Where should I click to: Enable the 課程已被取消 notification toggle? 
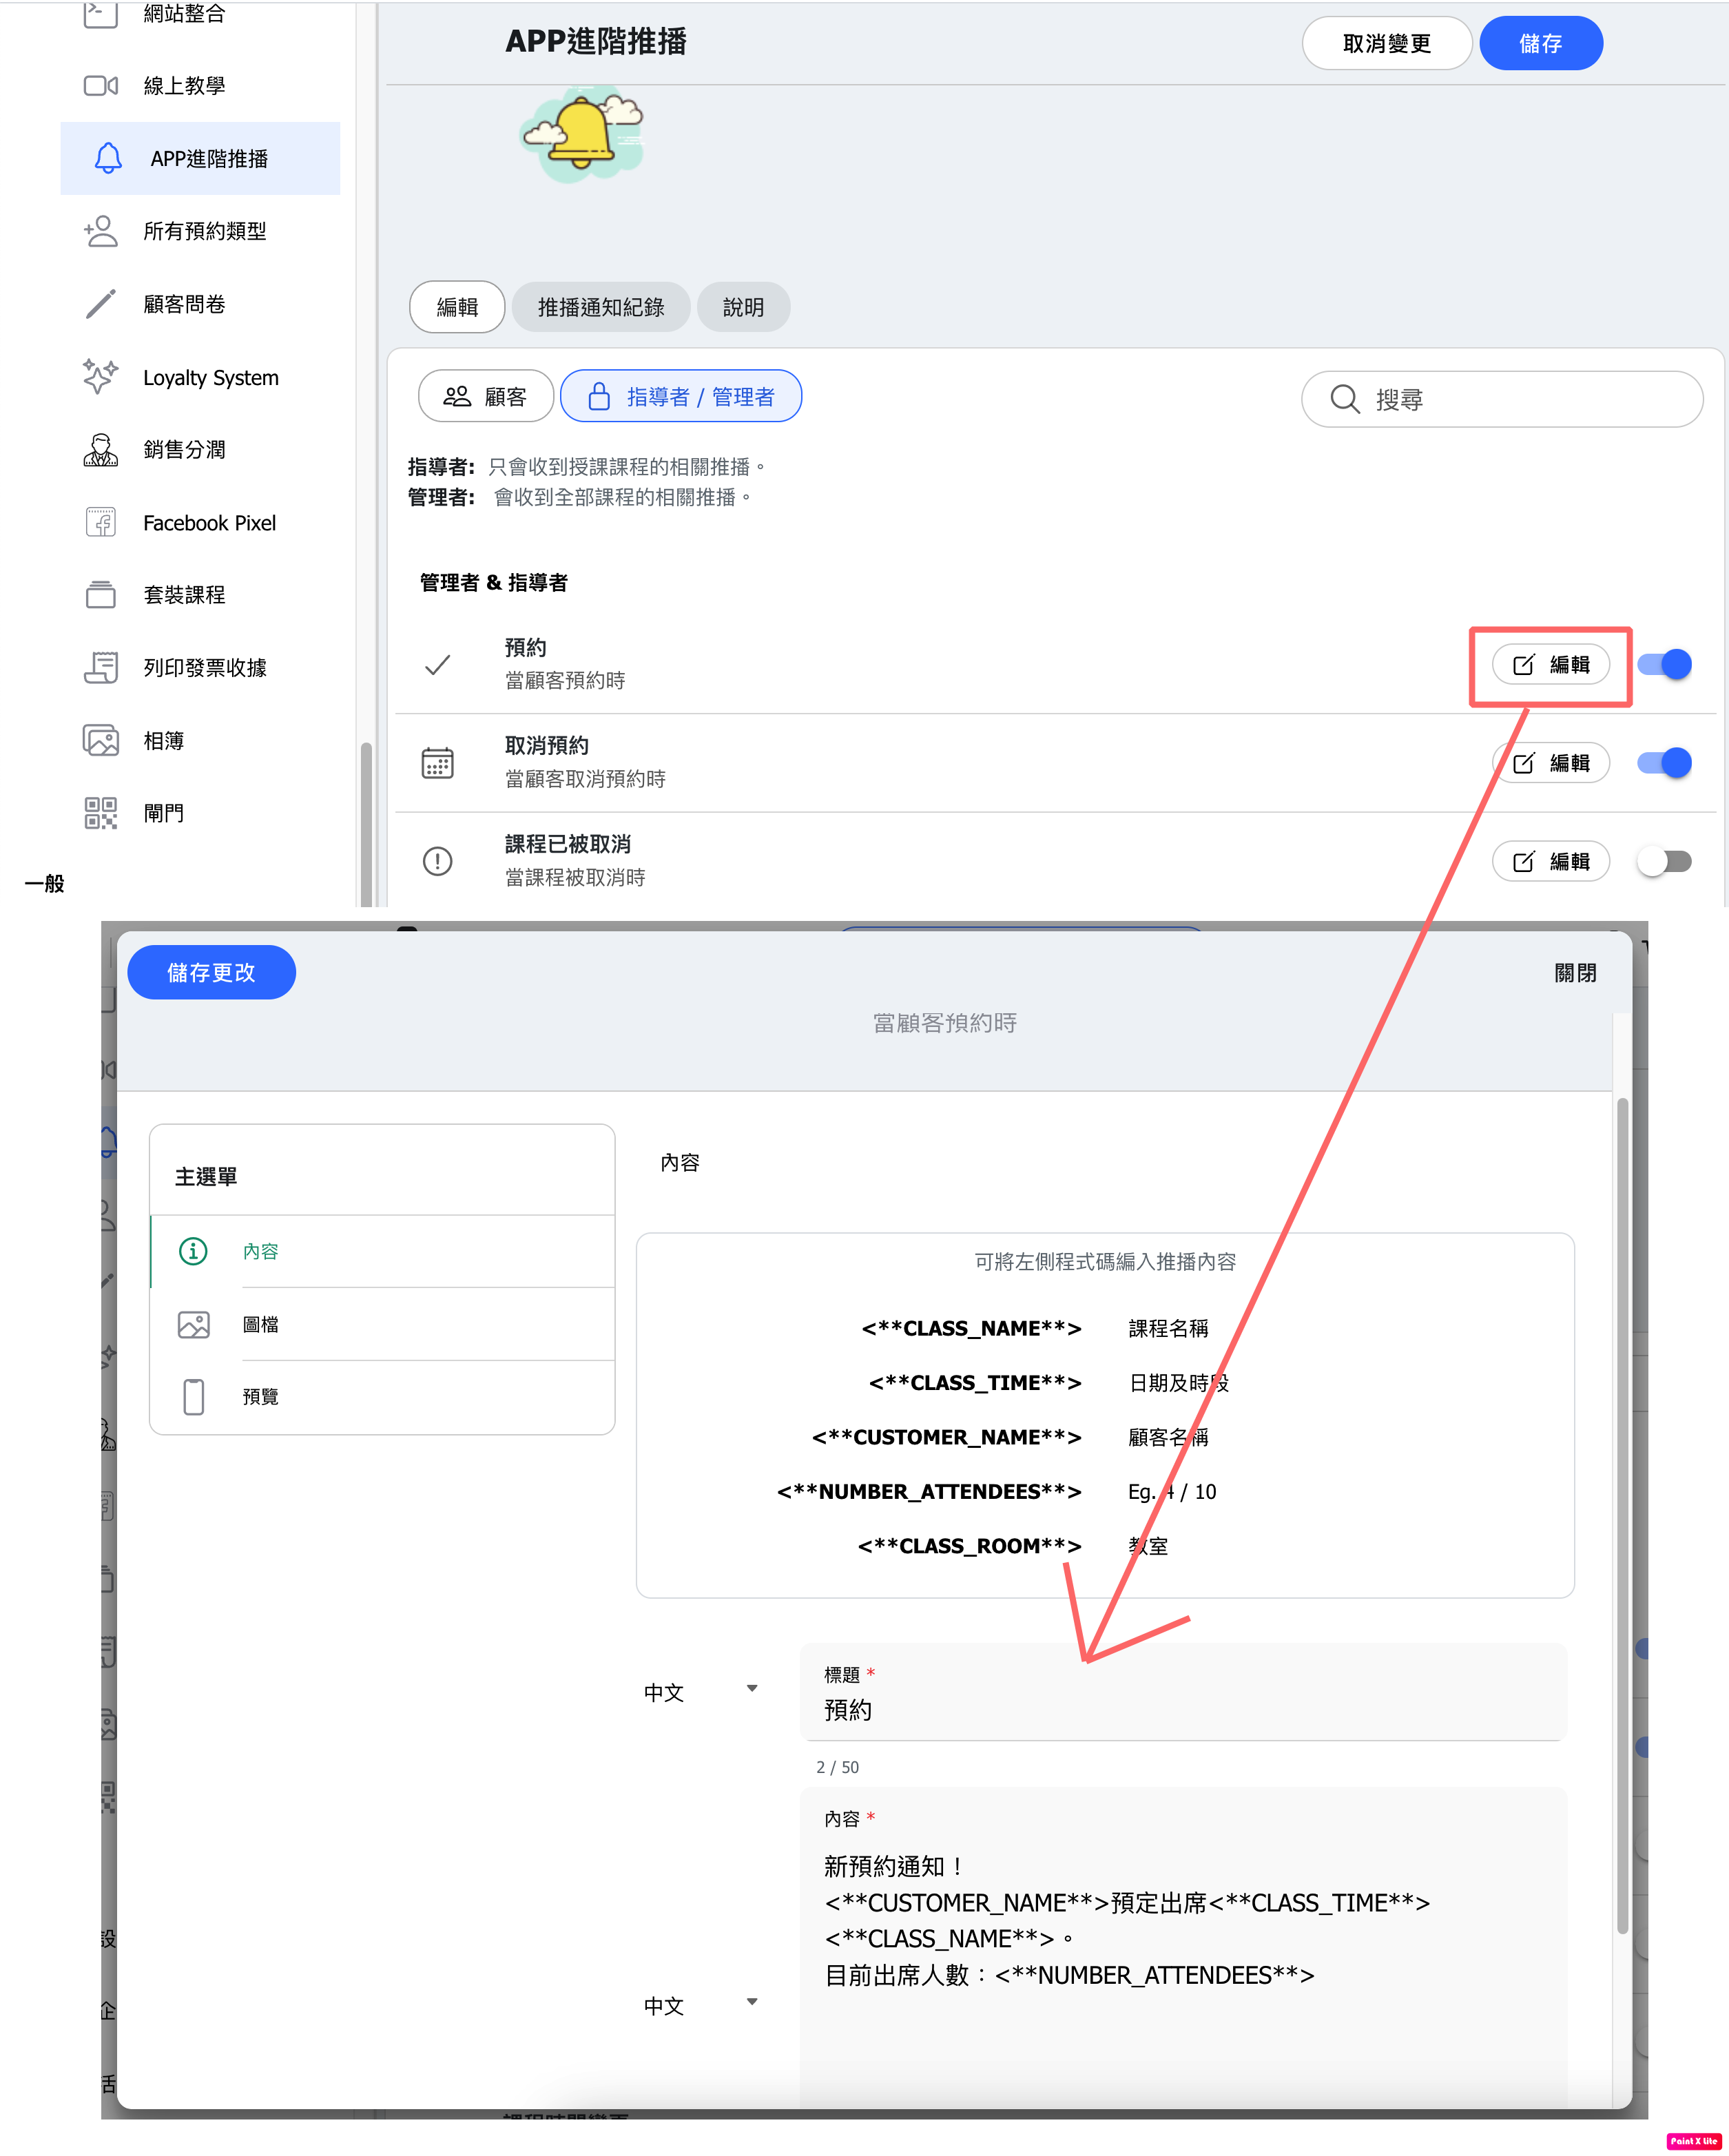point(1665,861)
